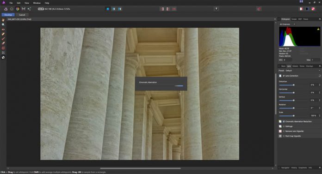Click the Scale value stepper
The height and width of the screenshot is (174, 322).
click(x=319, y=116)
